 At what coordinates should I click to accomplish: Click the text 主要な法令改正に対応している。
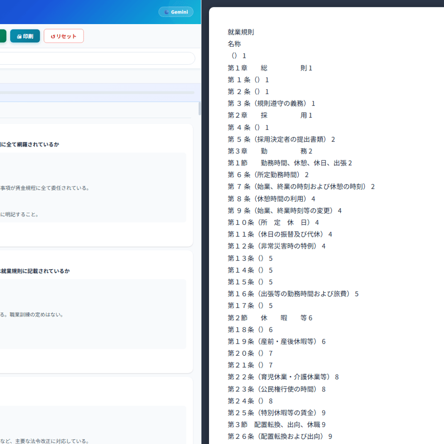click(x=53, y=441)
